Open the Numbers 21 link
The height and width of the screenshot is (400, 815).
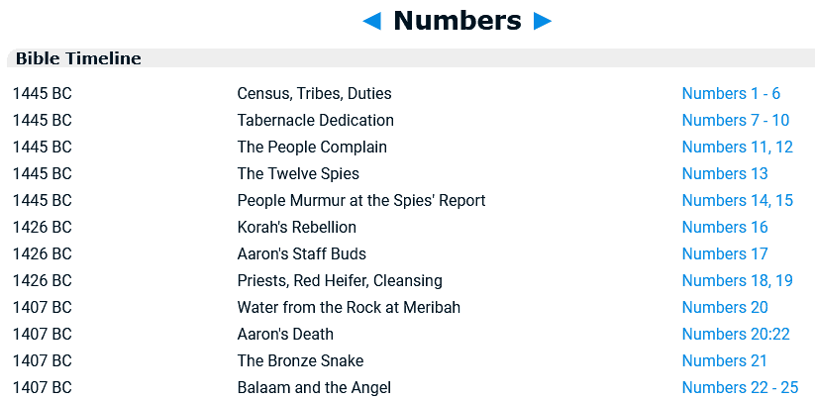tap(724, 361)
